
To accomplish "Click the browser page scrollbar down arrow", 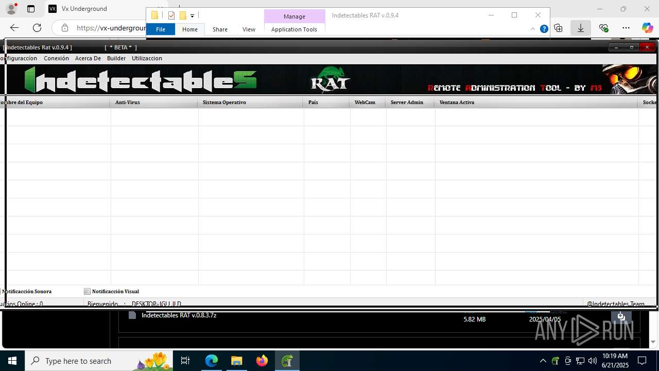I will coord(653,342).
